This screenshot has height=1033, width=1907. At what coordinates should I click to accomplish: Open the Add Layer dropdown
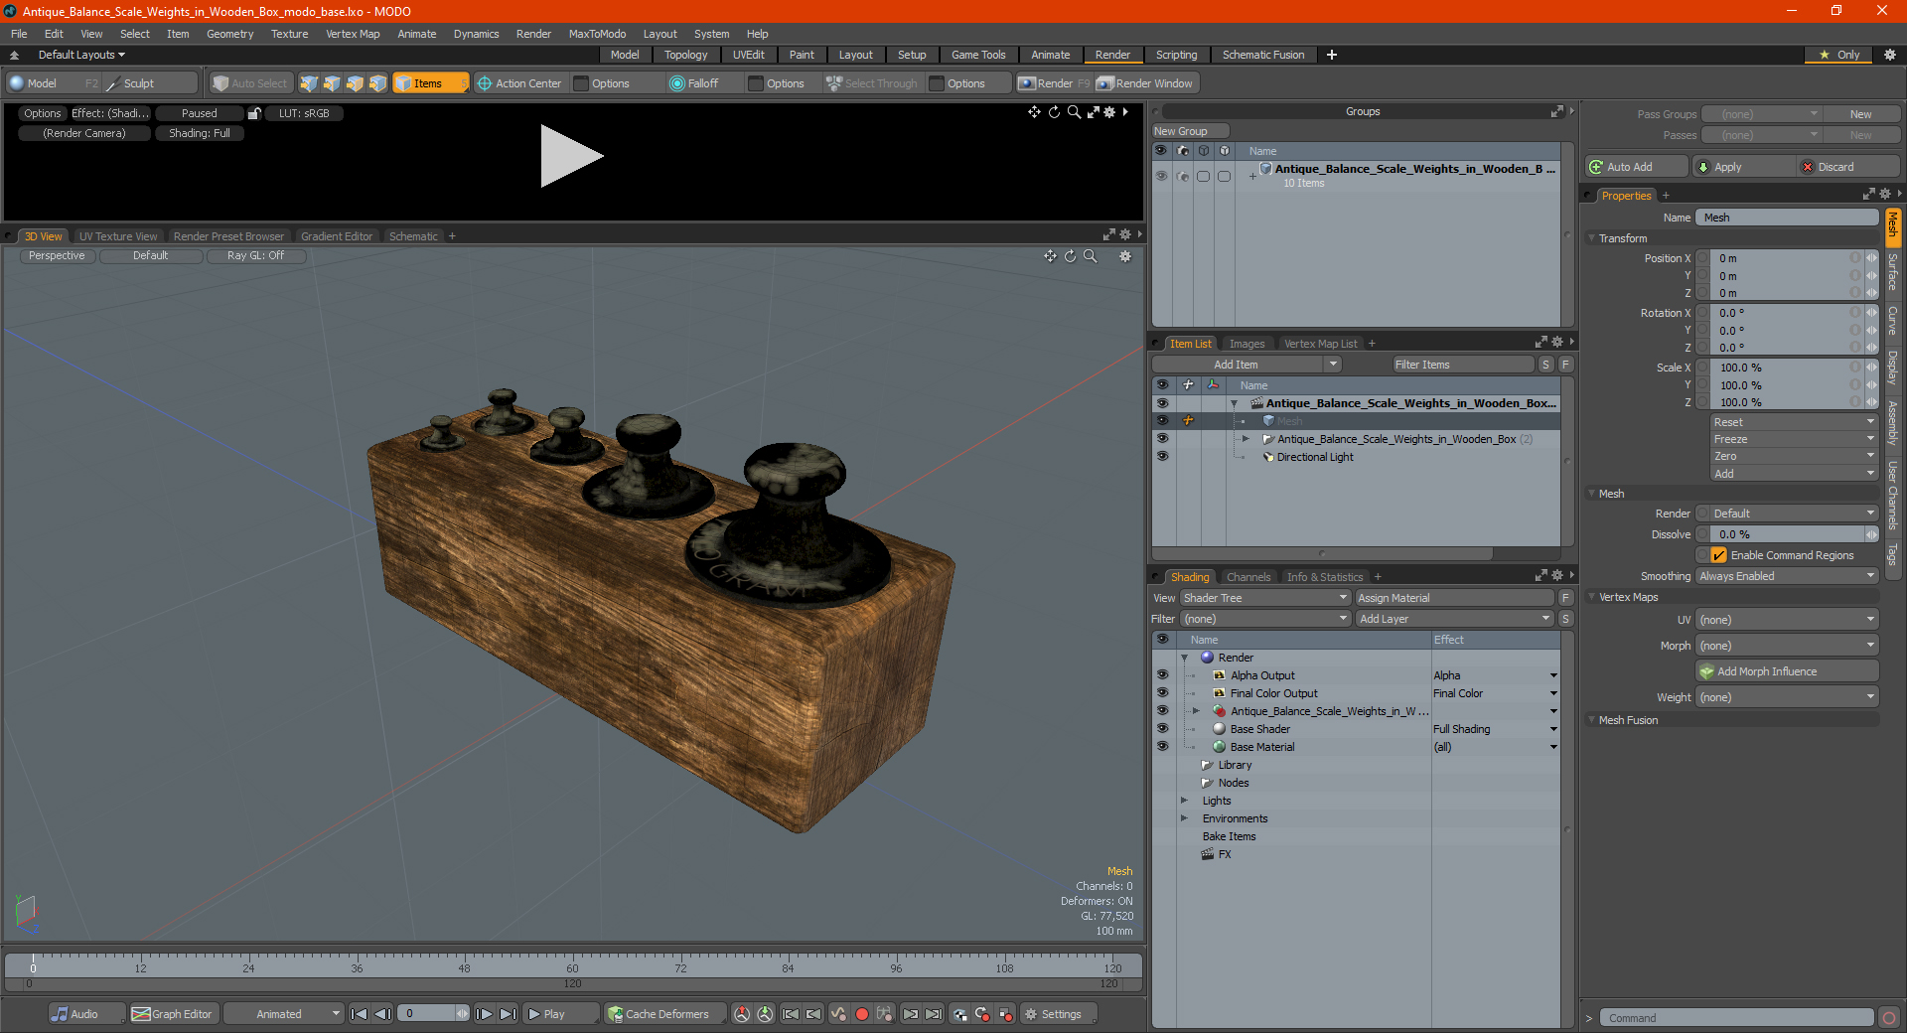[x=1454, y=619]
